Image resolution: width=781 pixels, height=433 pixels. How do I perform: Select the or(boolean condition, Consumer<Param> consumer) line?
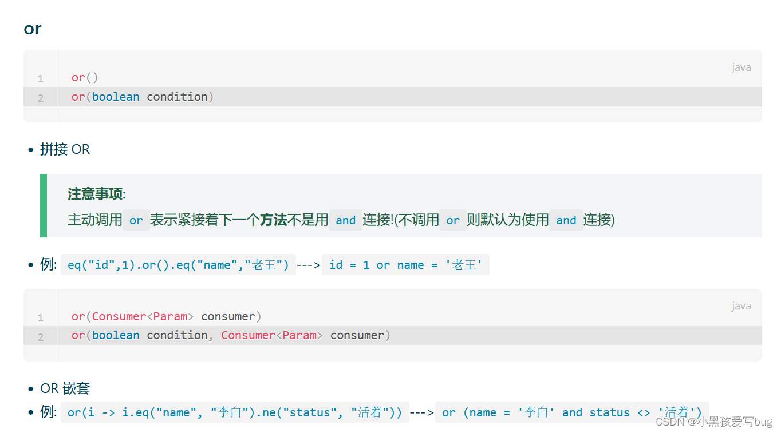click(230, 335)
